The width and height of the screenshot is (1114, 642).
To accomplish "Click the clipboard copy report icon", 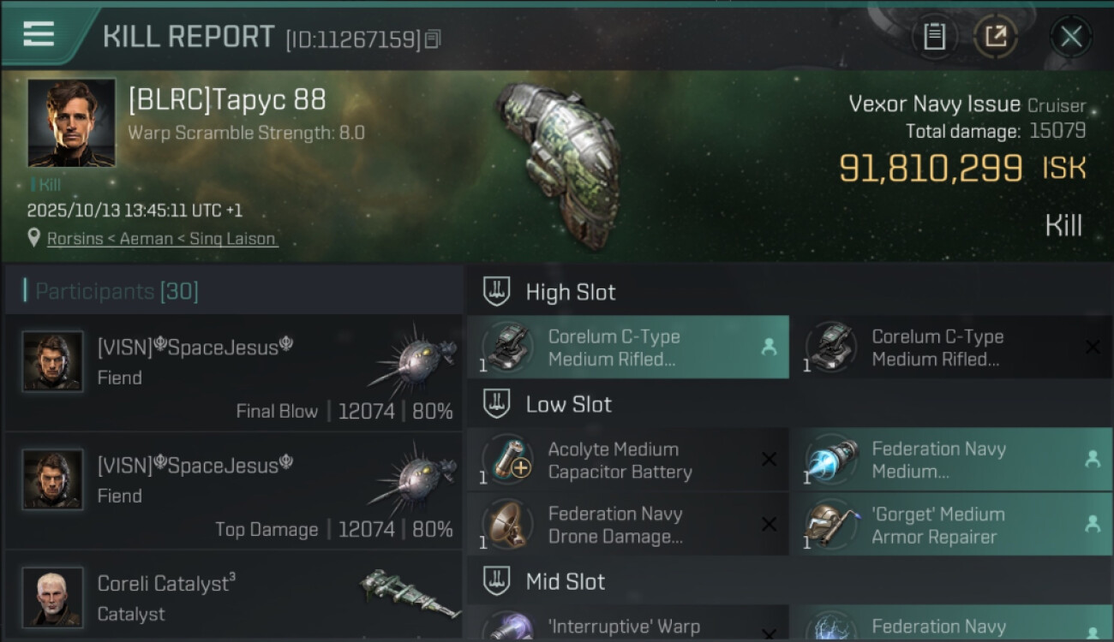I will coord(934,36).
